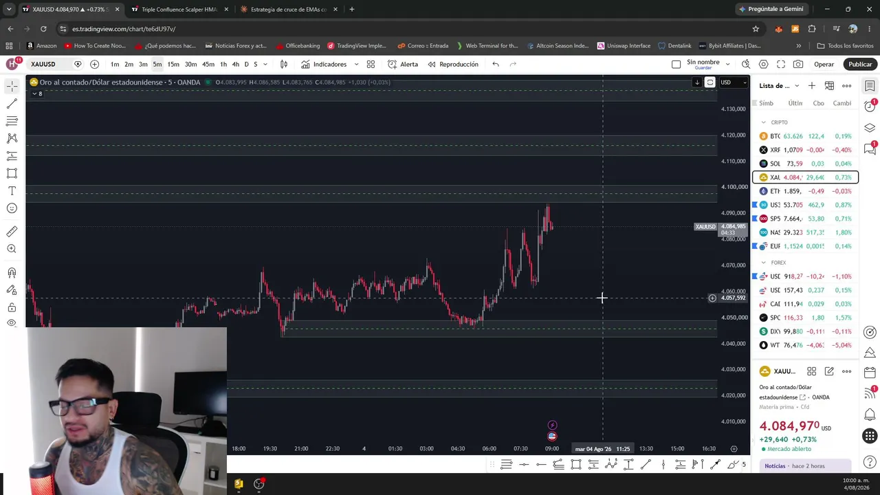Collapse the FOREX watchlist section

click(763, 263)
